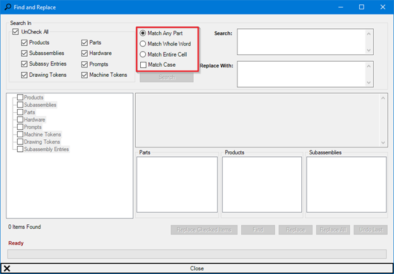Screen dimensions: 394x274
Task: Click the Undo Last button
Action: (371, 230)
